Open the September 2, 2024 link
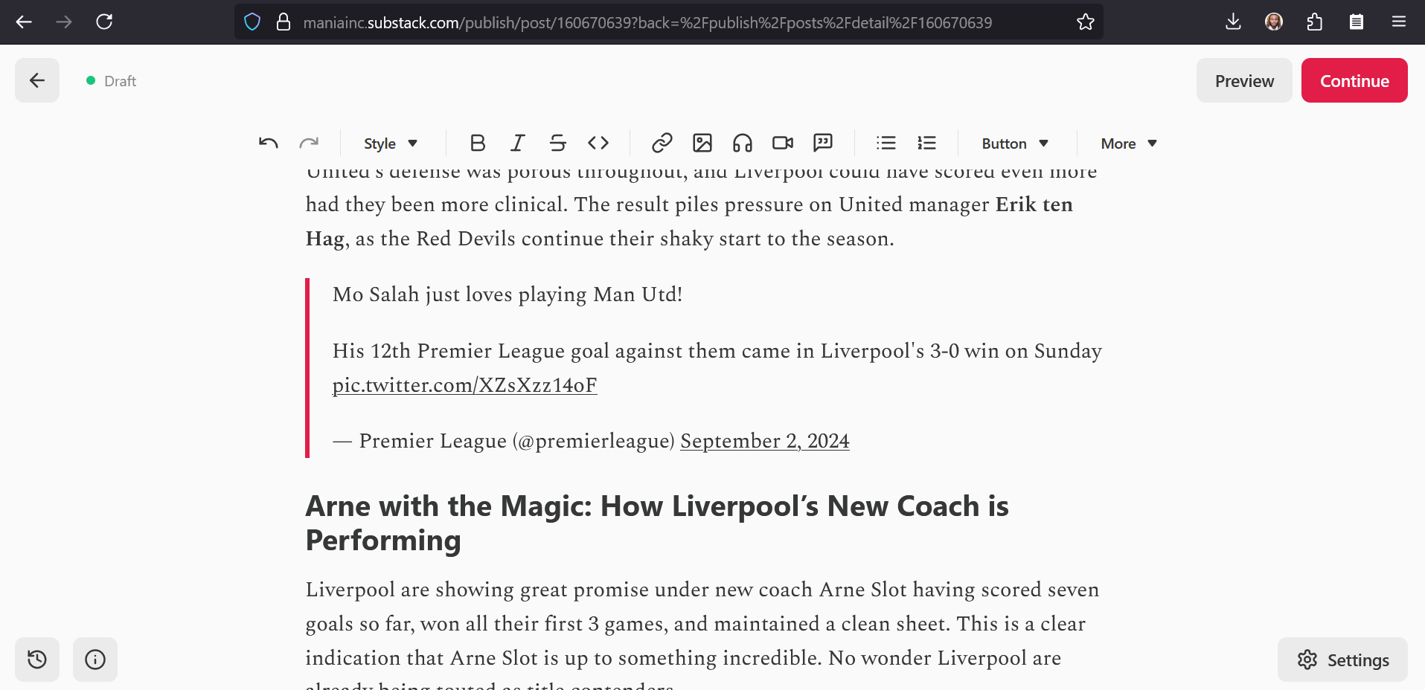 (765, 441)
